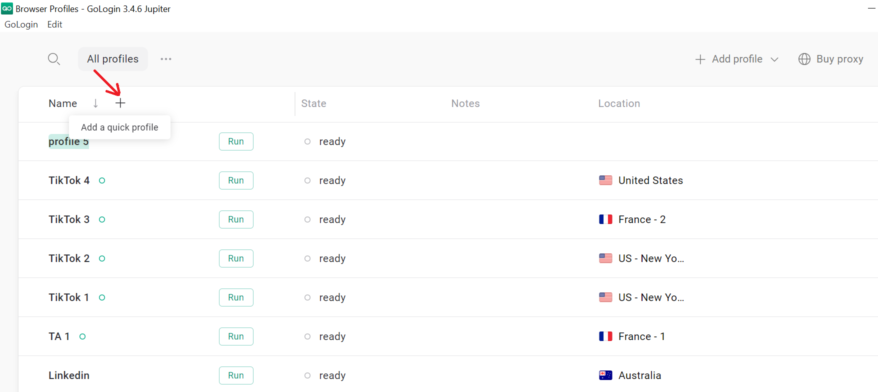Click the GoLogin app logo in title bar
The image size is (878, 392).
(7, 8)
